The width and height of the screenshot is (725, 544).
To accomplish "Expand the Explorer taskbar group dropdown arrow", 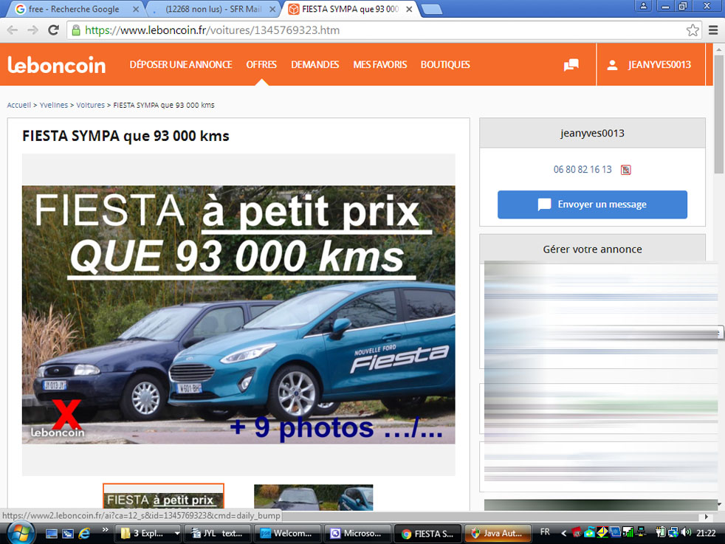I will tap(177, 534).
